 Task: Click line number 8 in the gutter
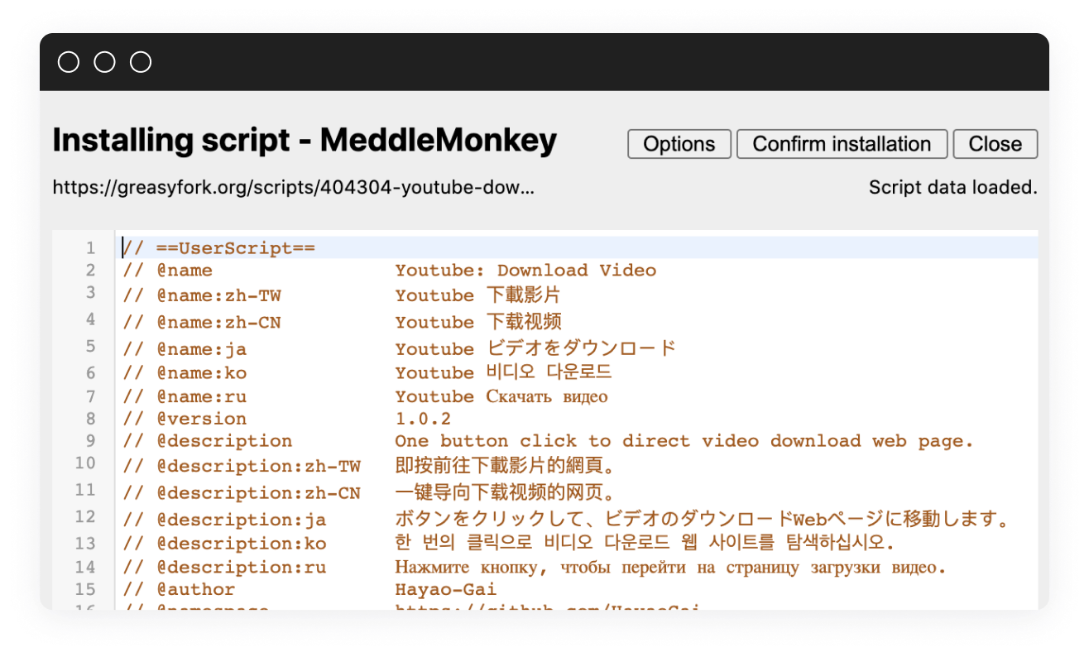tap(91, 419)
